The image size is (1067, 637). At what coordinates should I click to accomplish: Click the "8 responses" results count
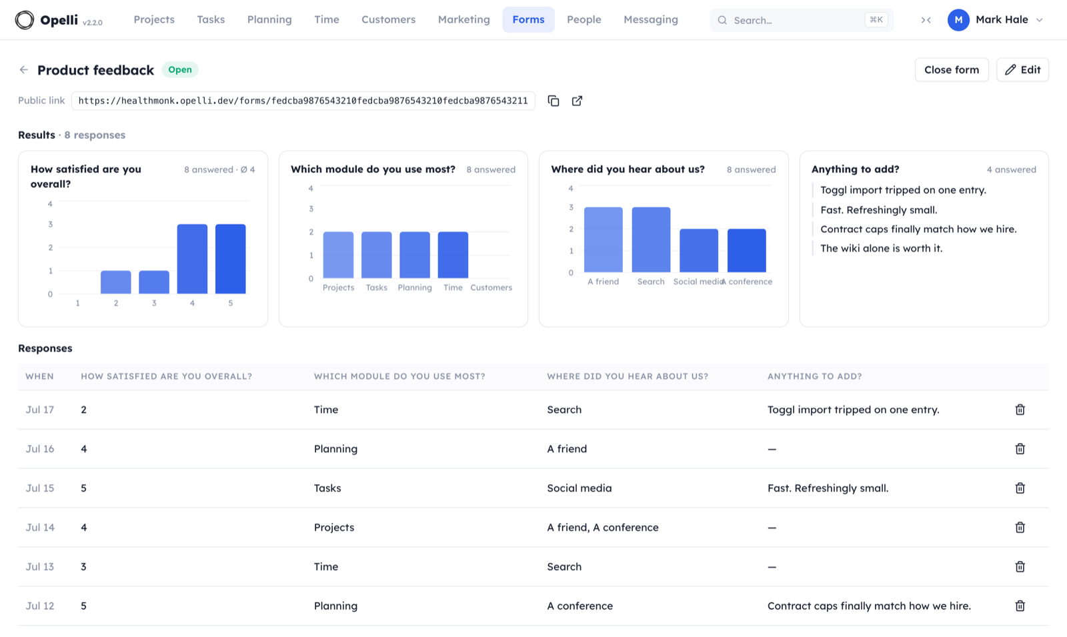(x=95, y=135)
